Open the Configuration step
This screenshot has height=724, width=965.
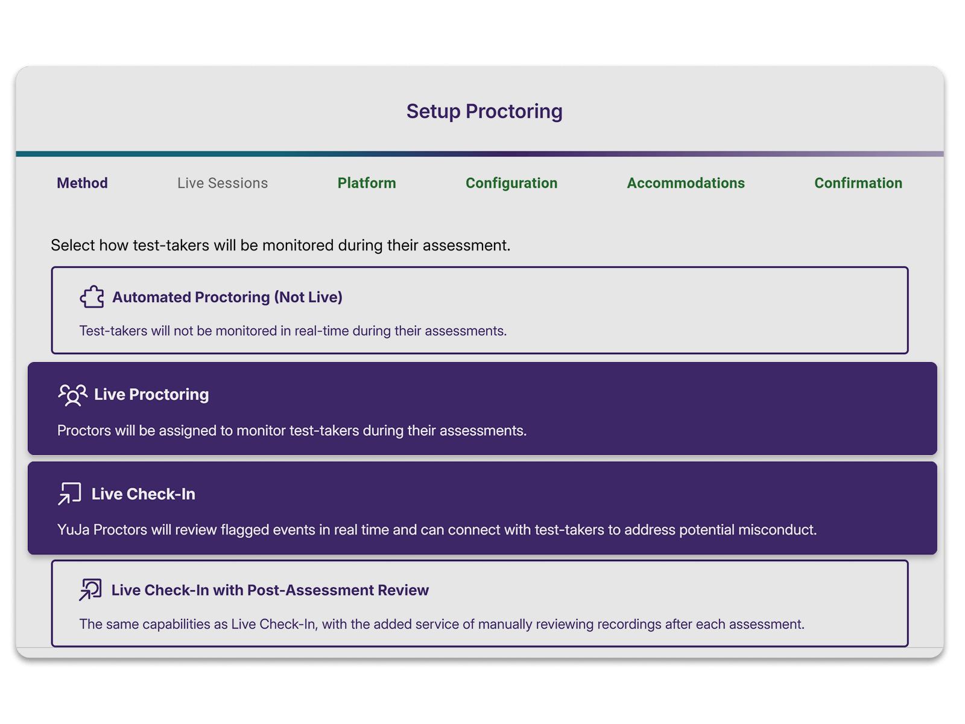(x=511, y=183)
